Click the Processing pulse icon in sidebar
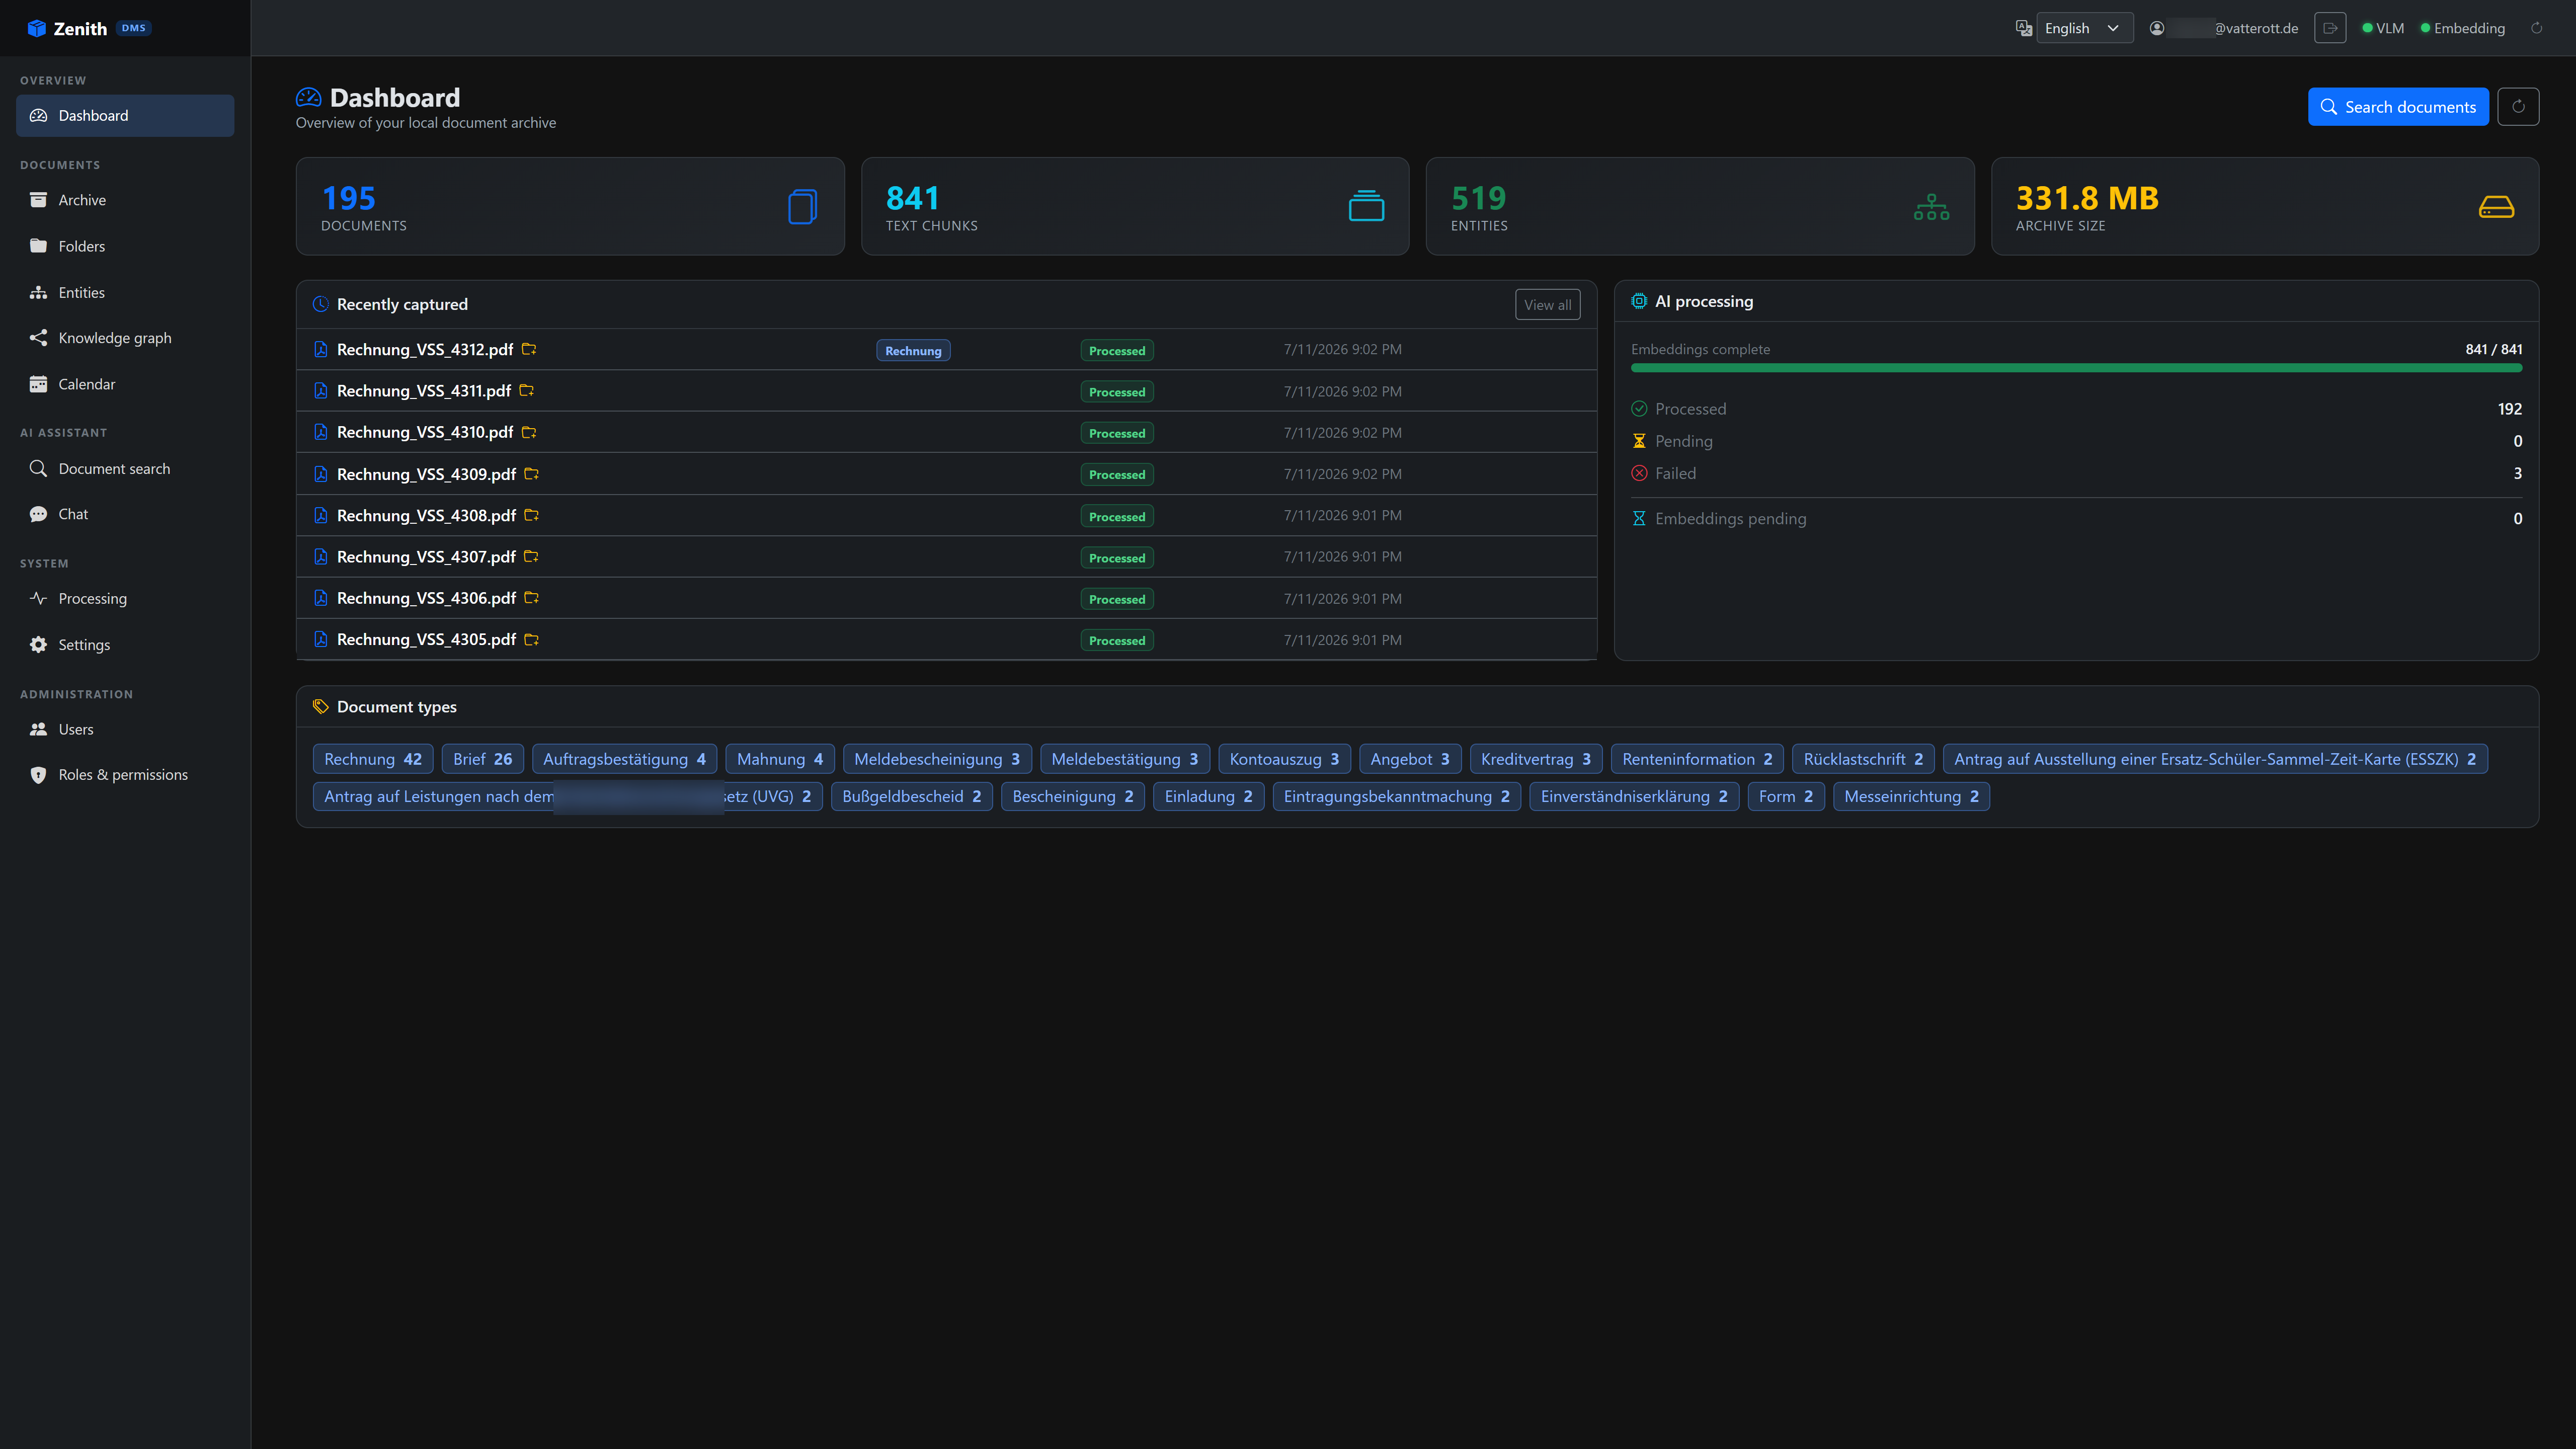 38,598
